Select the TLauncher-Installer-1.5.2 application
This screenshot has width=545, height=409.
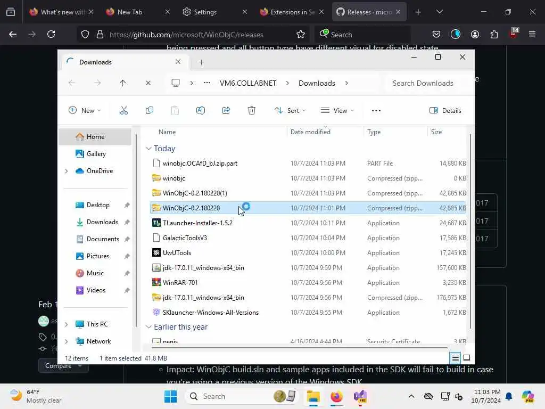tap(308, 223)
